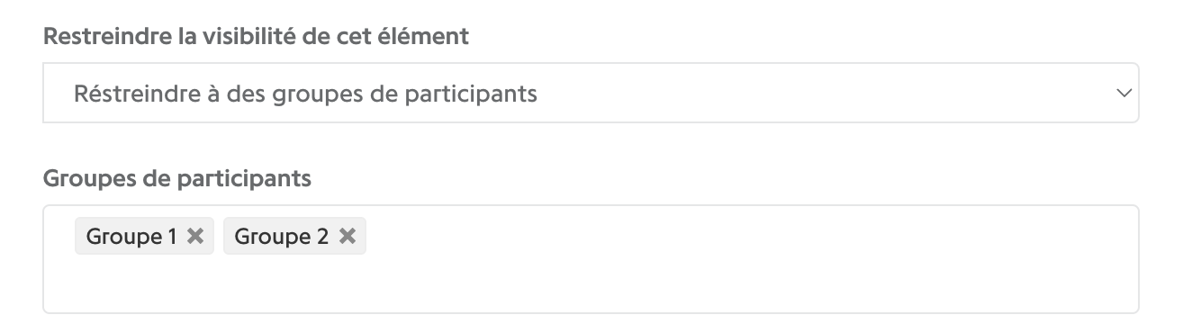Click the 'Réstreindre à des groupes de participants' text
Viewport: 1192px width, 333px height.
pyautogui.click(x=305, y=94)
